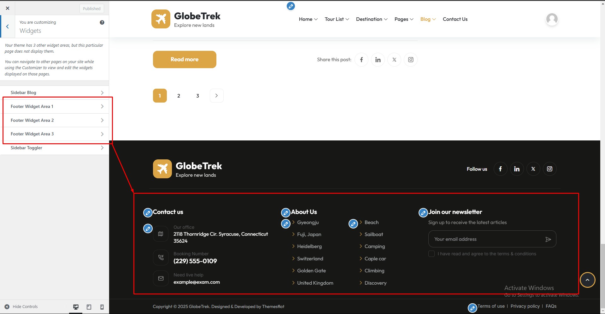Open the Tour List menu dropdown
This screenshot has width=605, height=314.
point(337,19)
